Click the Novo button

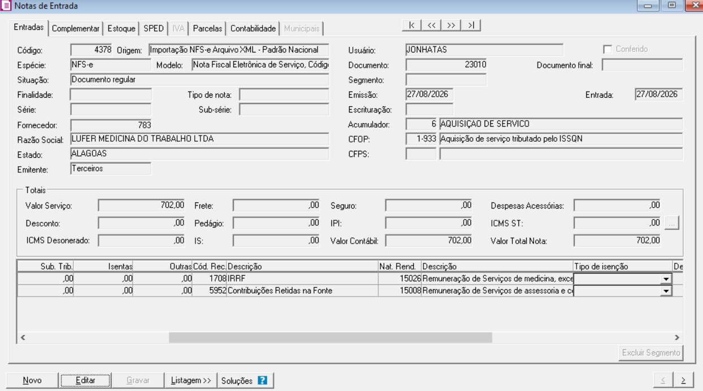pyautogui.click(x=32, y=380)
